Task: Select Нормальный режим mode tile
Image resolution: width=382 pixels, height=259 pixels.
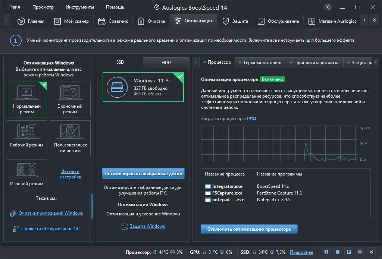Action: coord(27,100)
